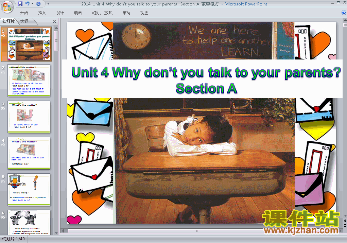The image size is (347, 243).
Task: Expand the undo history dropdown arrow
Action: (x=32, y=4)
